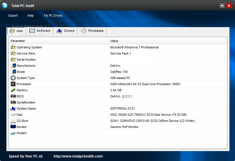Click the gear icon beside System Type
The width and height of the screenshot is (235, 161).
[13, 78]
